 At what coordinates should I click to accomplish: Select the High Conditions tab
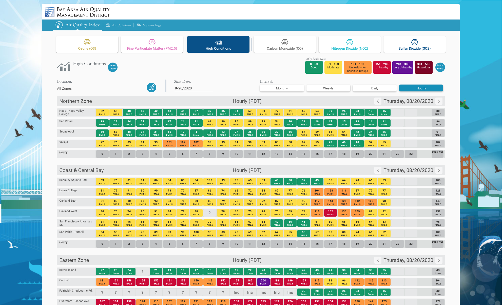218,44
